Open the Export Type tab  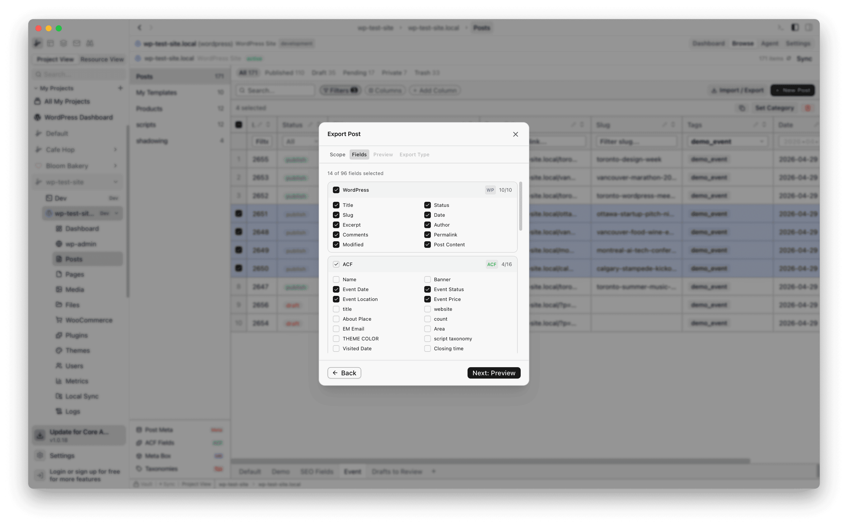click(x=414, y=155)
